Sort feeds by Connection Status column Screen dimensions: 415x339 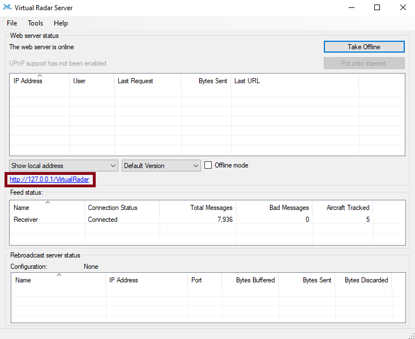(122, 208)
